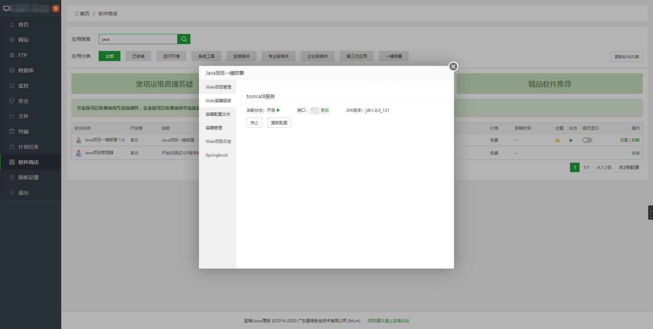Filter apps by 宝塔插件
This screenshot has width=653, height=329.
tap(241, 56)
